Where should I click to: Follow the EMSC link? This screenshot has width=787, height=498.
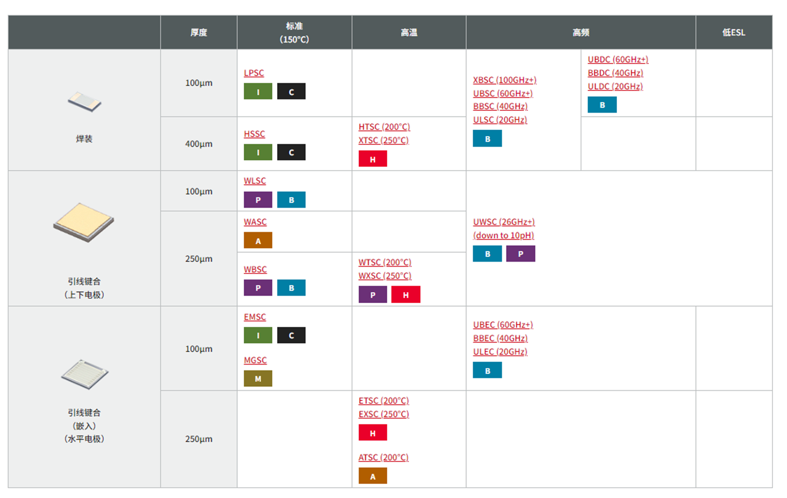click(x=255, y=317)
